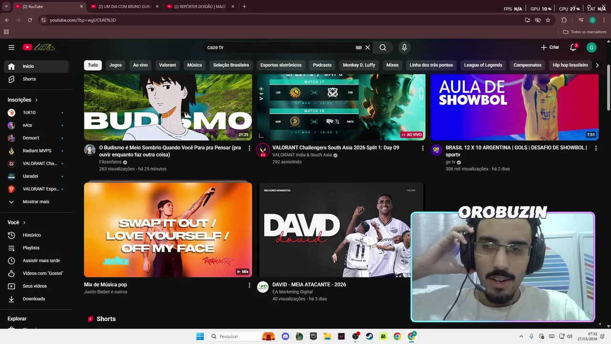Screen dimensions: 611x344
Task: Open the Início sidebar item
Action: click(36, 66)
